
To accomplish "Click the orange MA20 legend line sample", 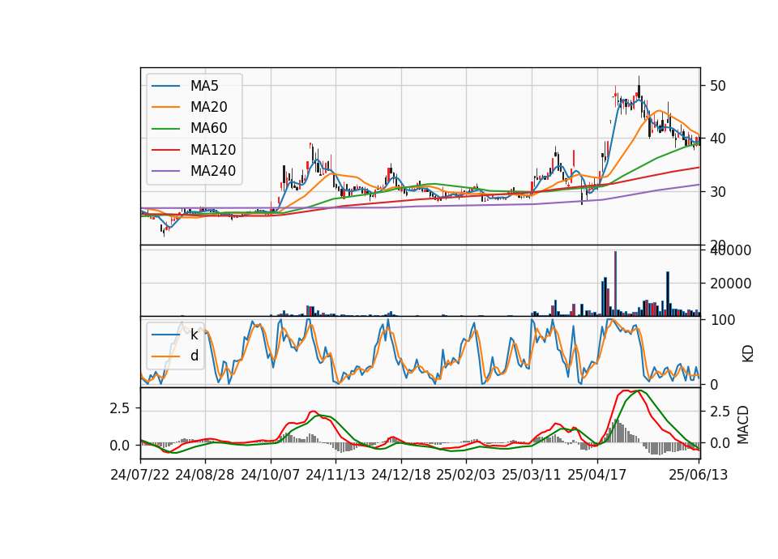I will [x=165, y=107].
